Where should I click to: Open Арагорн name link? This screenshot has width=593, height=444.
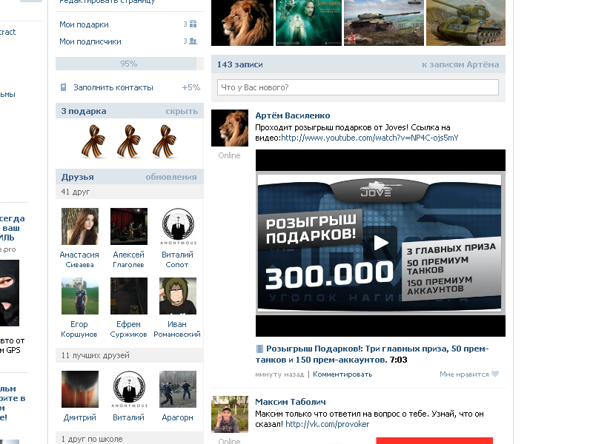point(177,417)
